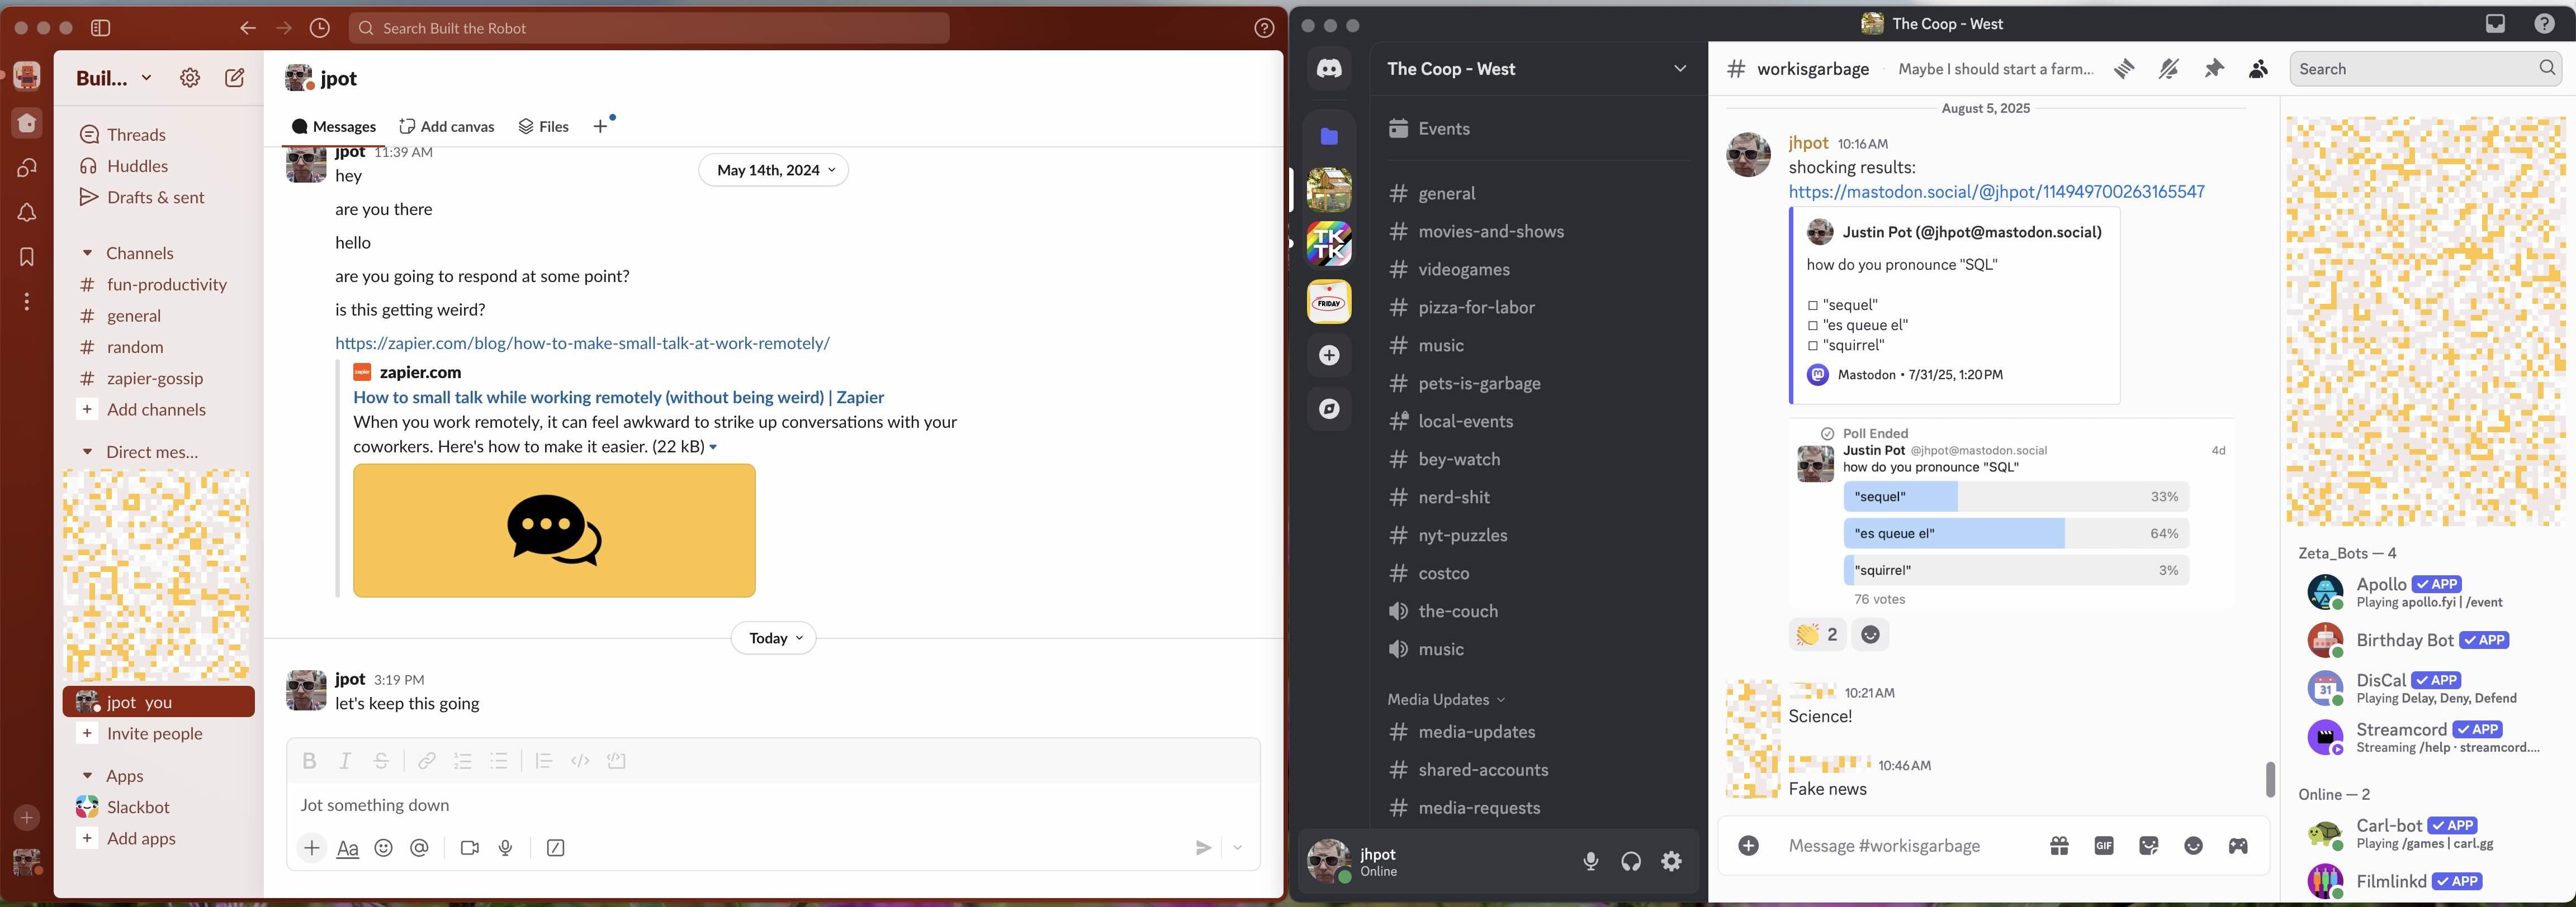Attach file with plus in Slack composer
The image size is (2576, 907).
click(312, 848)
